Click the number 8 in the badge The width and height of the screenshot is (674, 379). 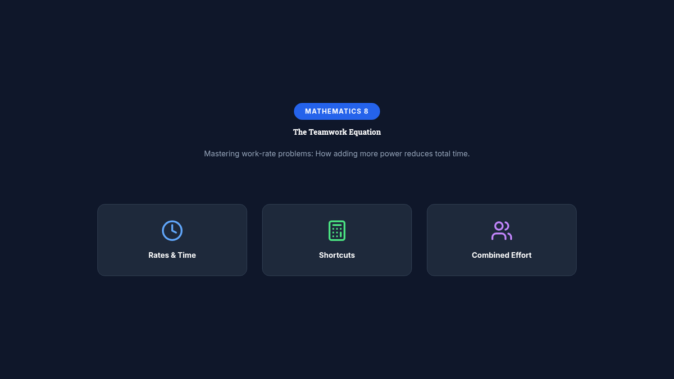pos(366,111)
